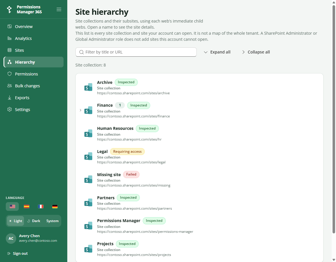Click the Sites grid icon
The height and width of the screenshot is (262, 336).
coord(10,50)
